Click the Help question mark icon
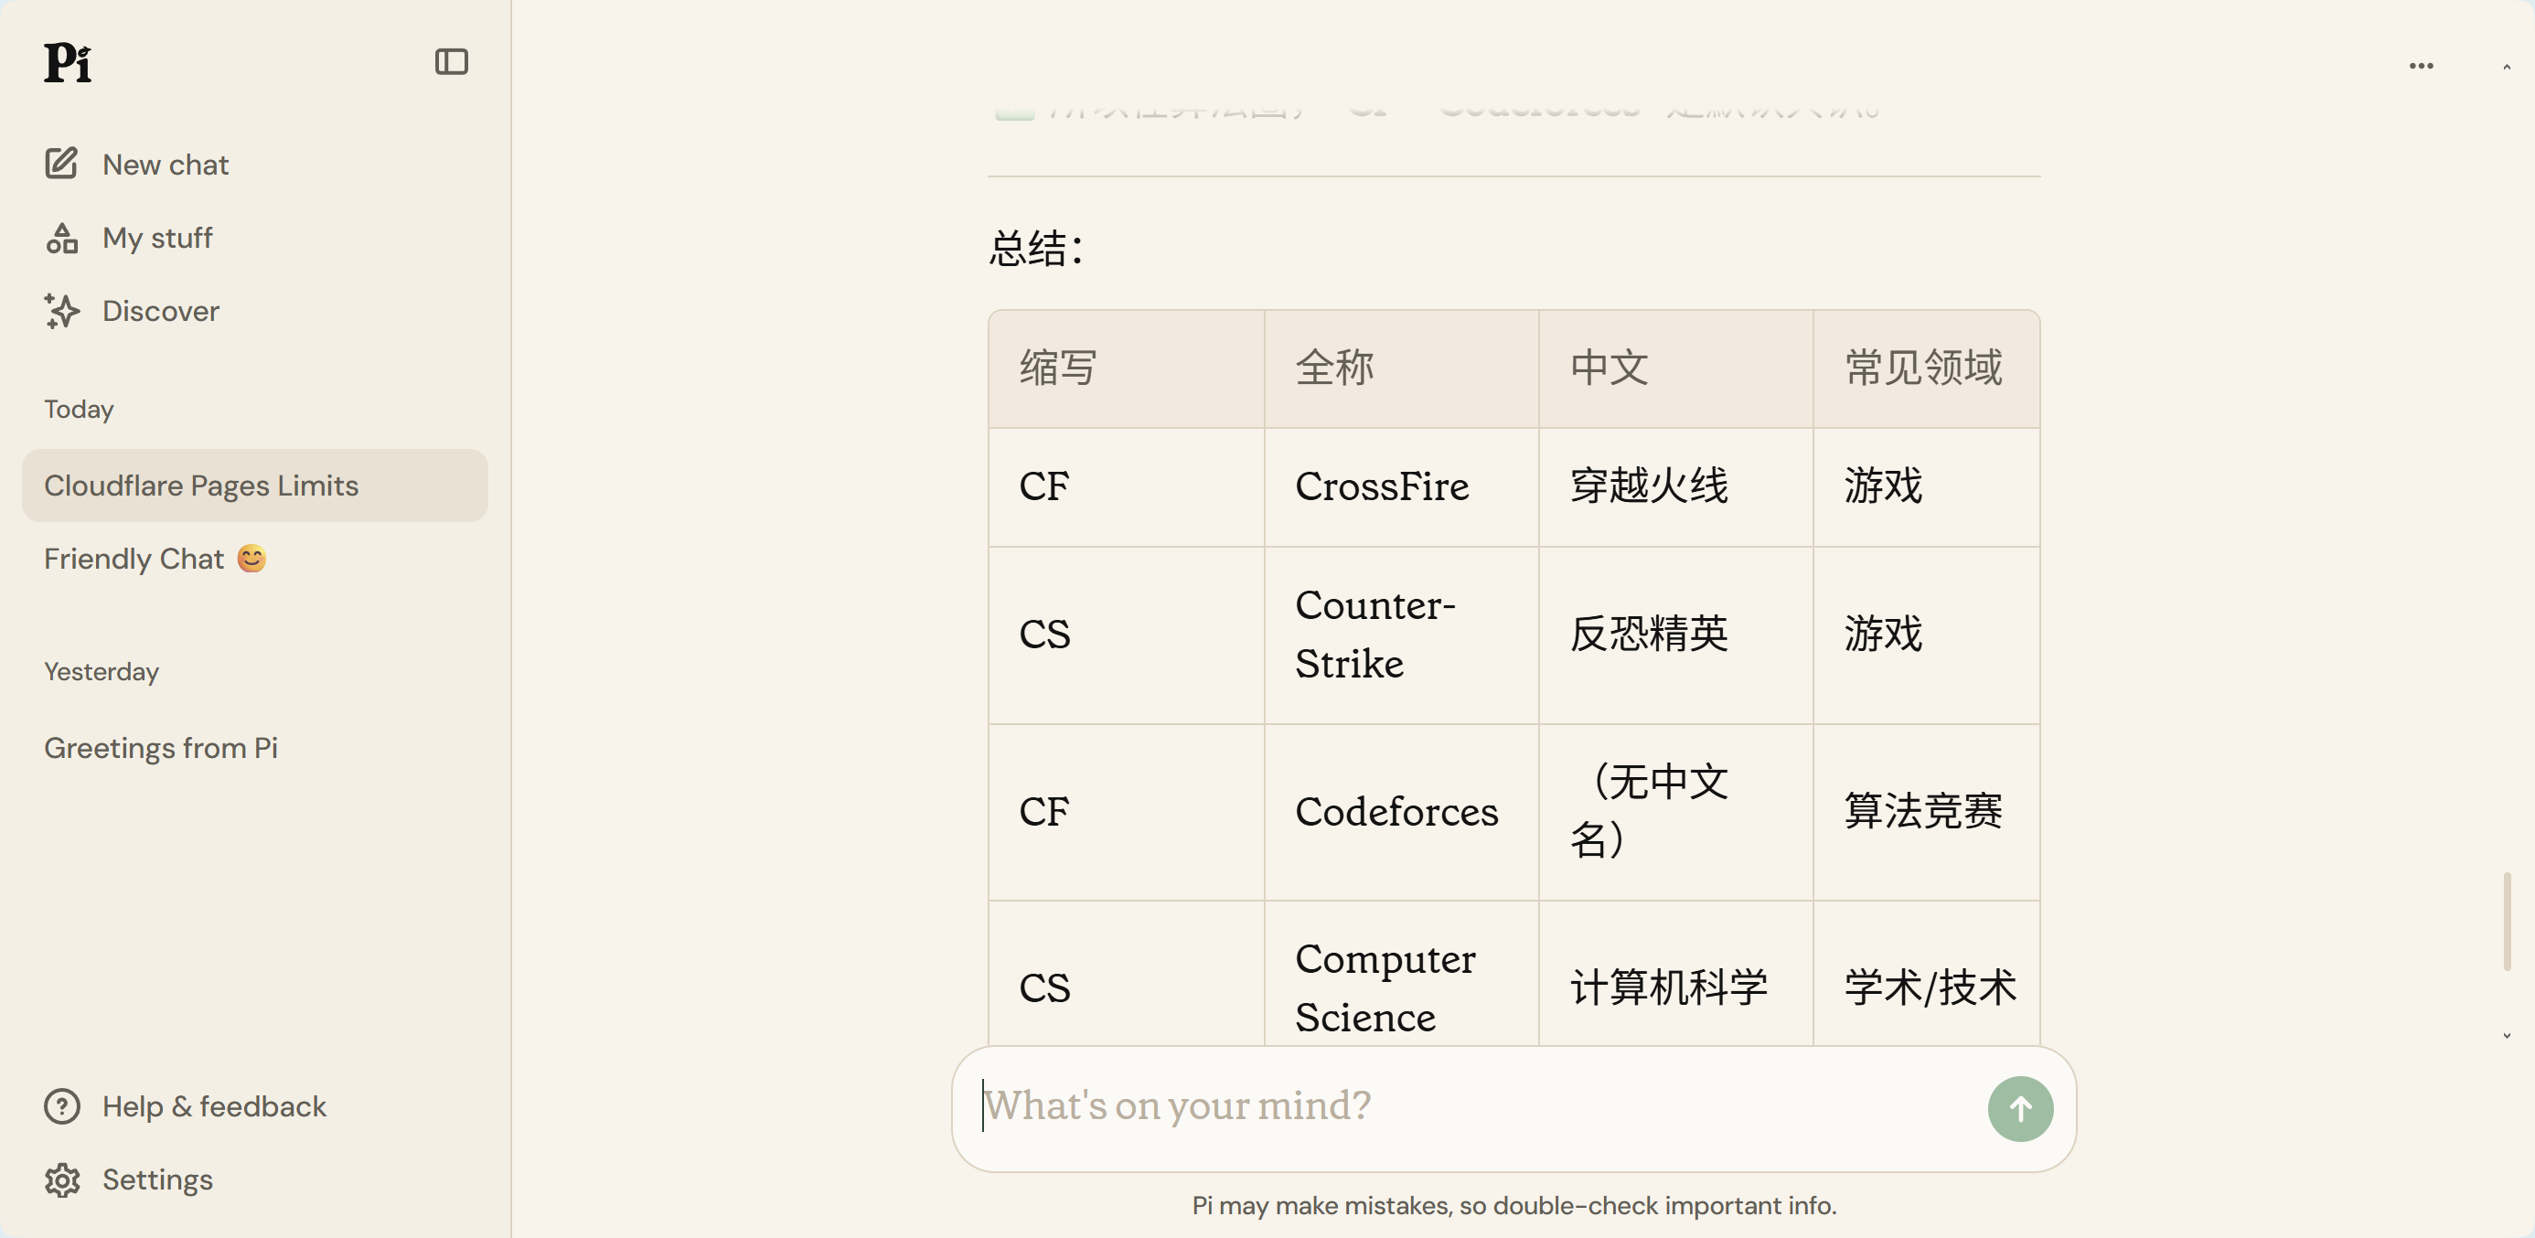Viewport: 2535px width, 1238px height. 62,1106
